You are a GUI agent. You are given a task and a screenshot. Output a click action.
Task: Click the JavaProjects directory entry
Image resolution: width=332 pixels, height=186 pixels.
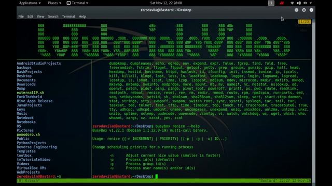click(x=30, y=105)
